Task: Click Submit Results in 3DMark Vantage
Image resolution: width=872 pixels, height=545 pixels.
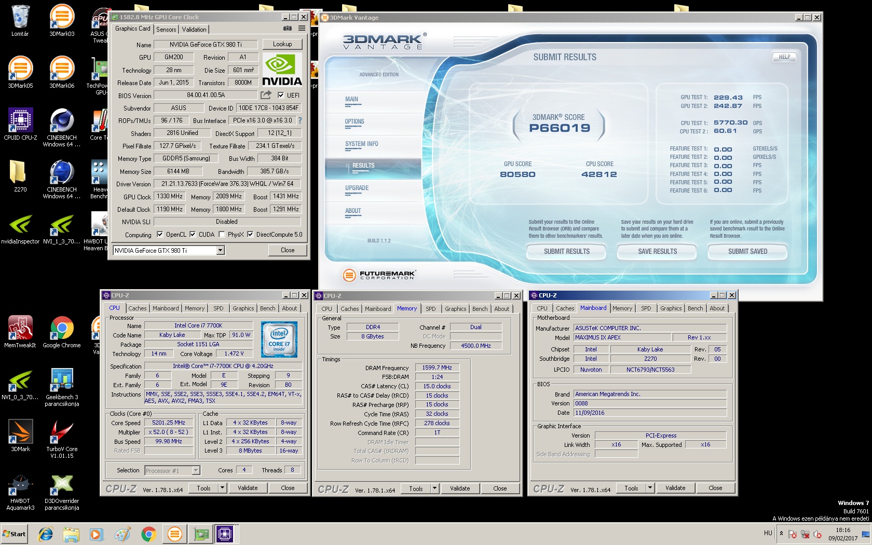Action: (567, 251)
